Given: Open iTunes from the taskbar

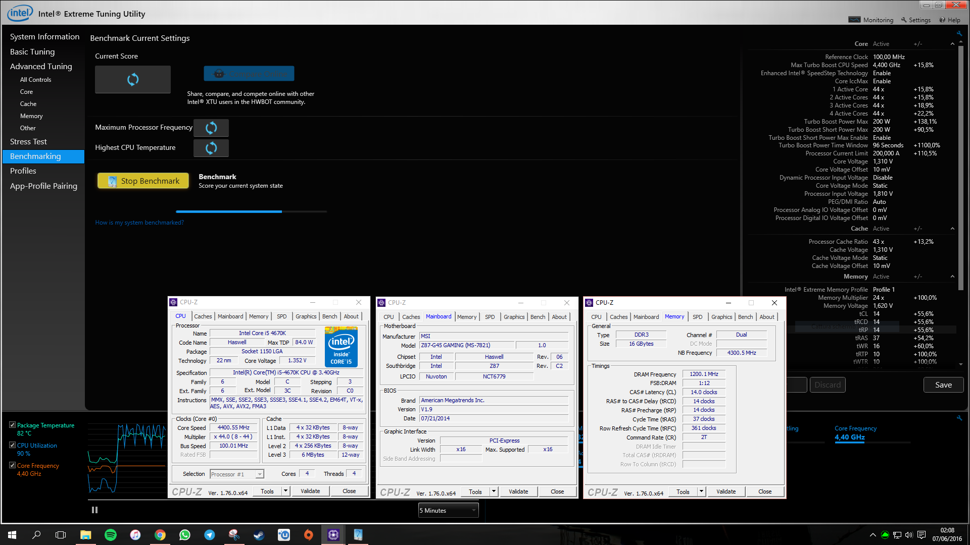Looking at the screenshot, I should coord(135,535).
